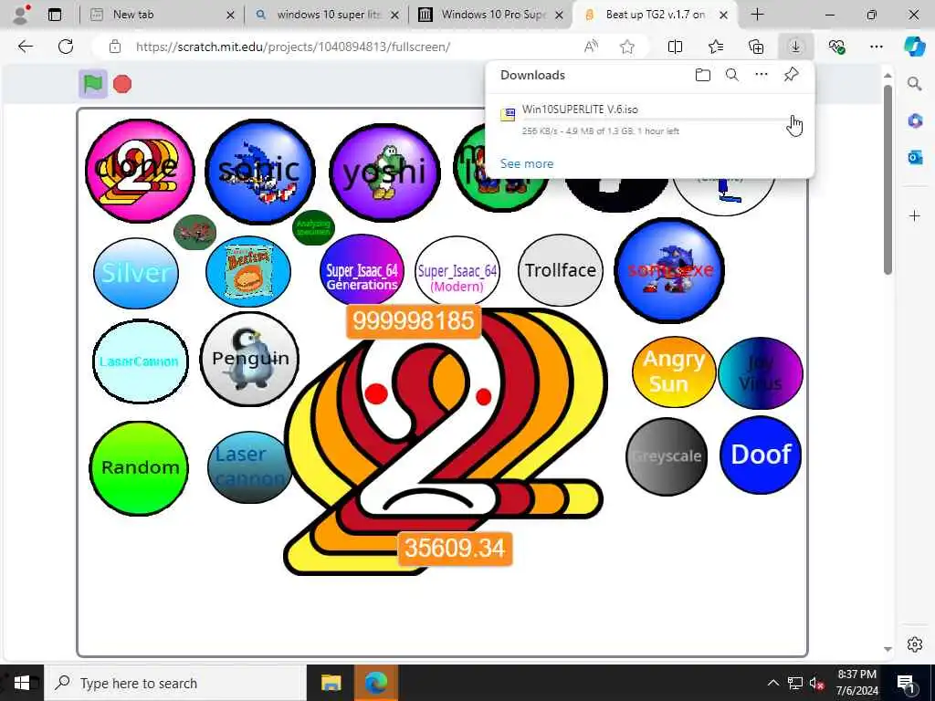Select the Penguin character circle
Viewport: 935px width, 701px height.
point(249,359)
